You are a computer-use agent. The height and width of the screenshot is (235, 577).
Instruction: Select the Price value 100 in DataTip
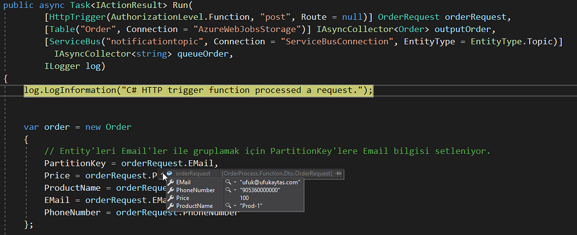point(244,198)
